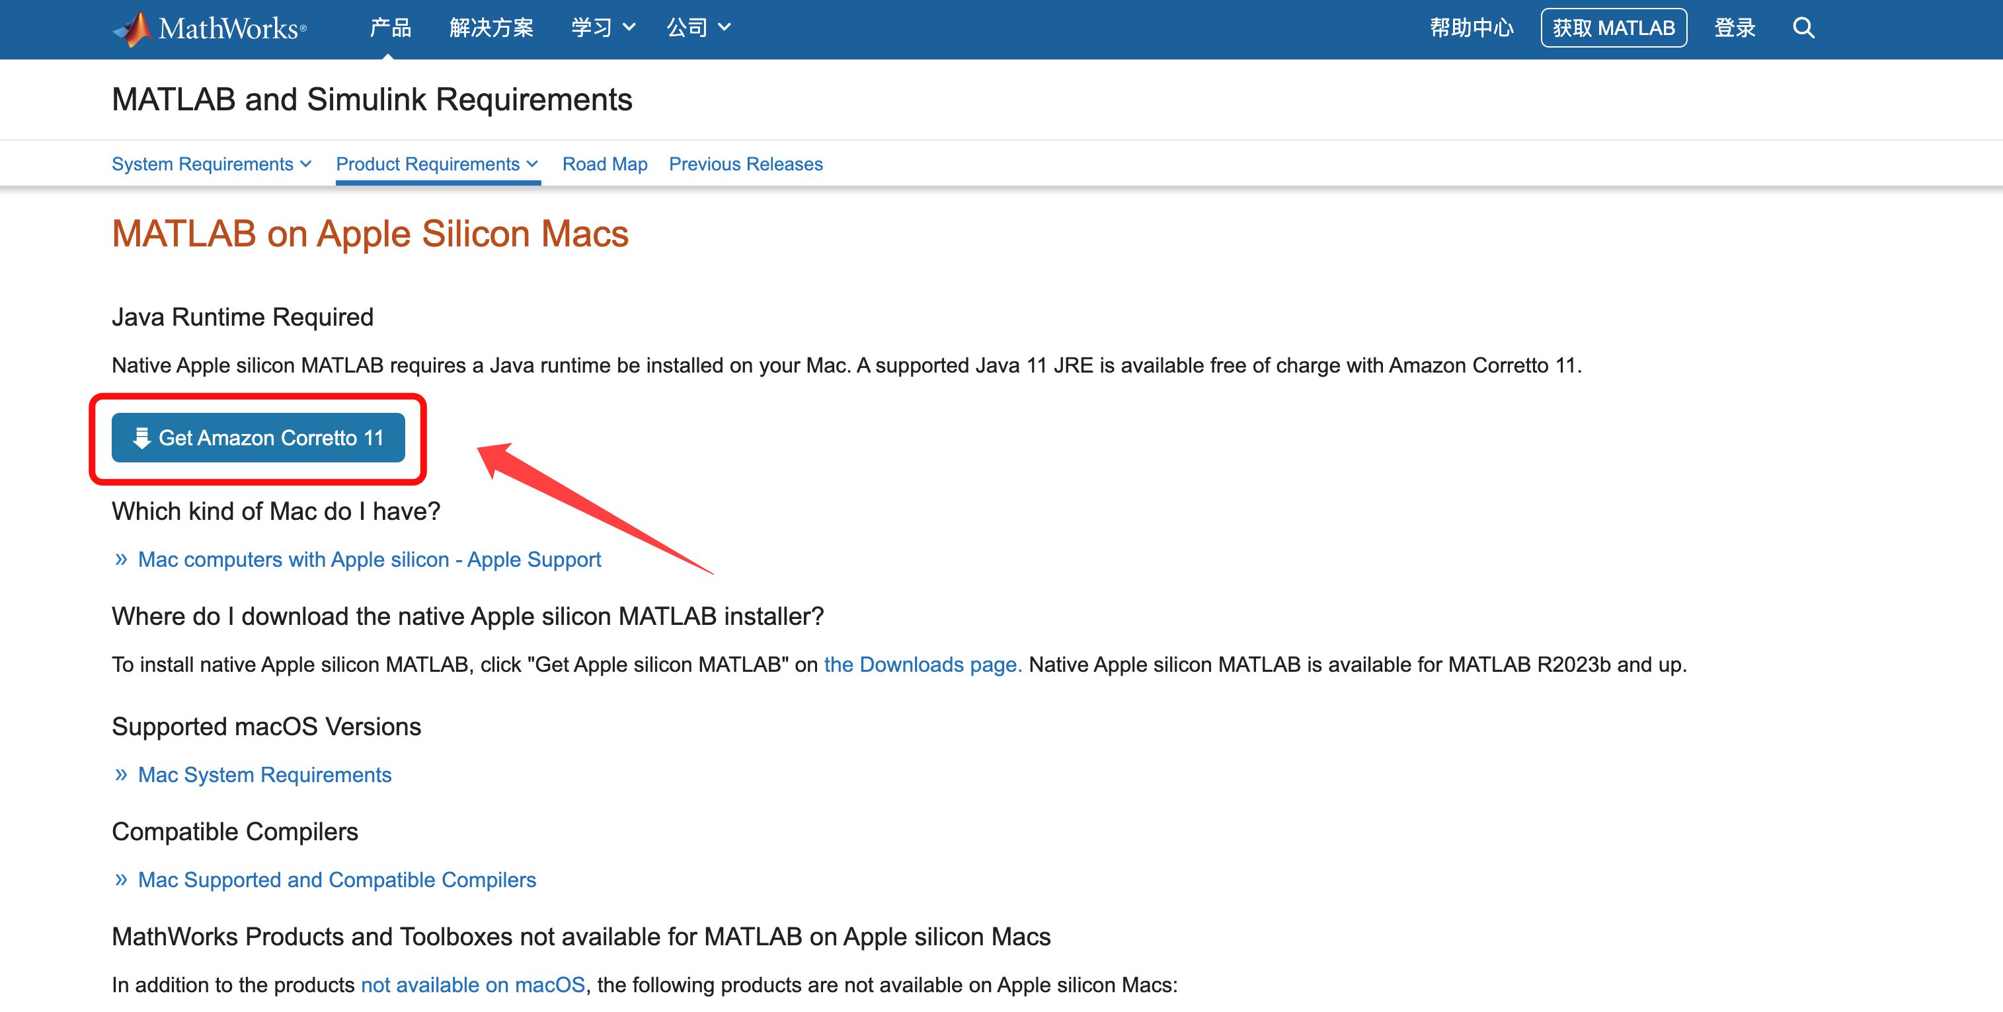Expand the 公司 dropdown menu
Screen dimensions: 2003x1012
pos(698,29)
